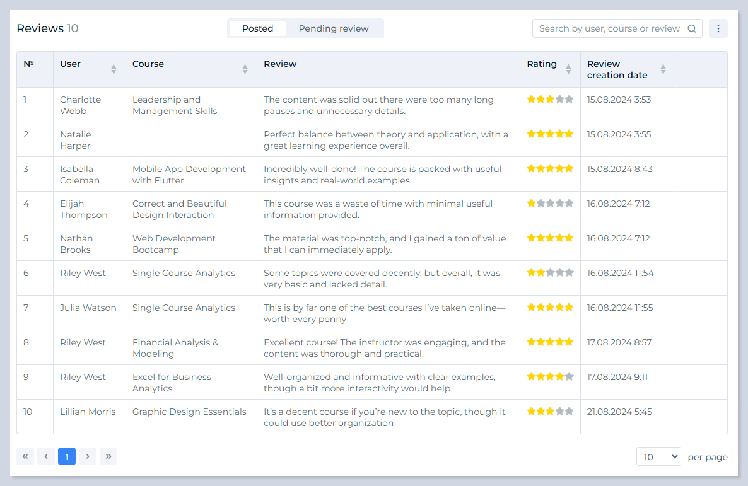The image size is (748, 486).
Task: Click the search by user or course field
Action: pos(609,28)
